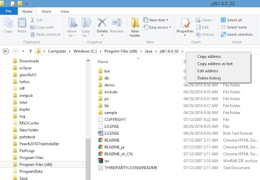Open the File ribbon tab
260x180 pixels.
click(x=9, y=11)
